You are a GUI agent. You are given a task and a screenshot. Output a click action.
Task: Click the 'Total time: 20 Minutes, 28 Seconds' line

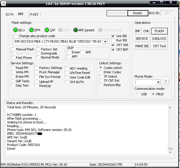[x=31, y=107]
